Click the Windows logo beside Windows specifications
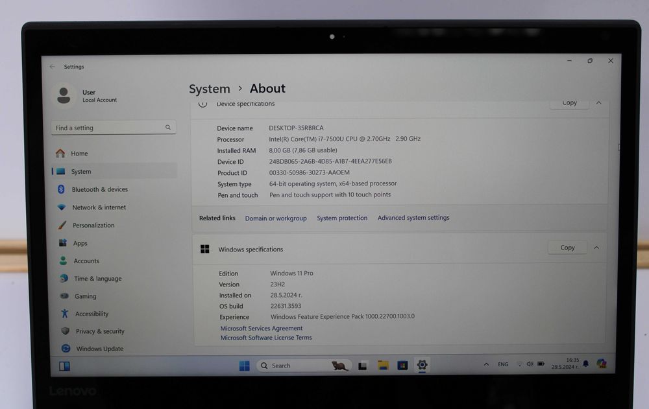The image size is (649, 409). tap(205, 249)
